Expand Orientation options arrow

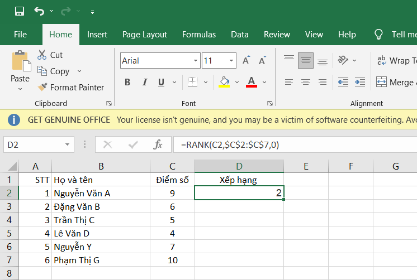click(354, 60)
